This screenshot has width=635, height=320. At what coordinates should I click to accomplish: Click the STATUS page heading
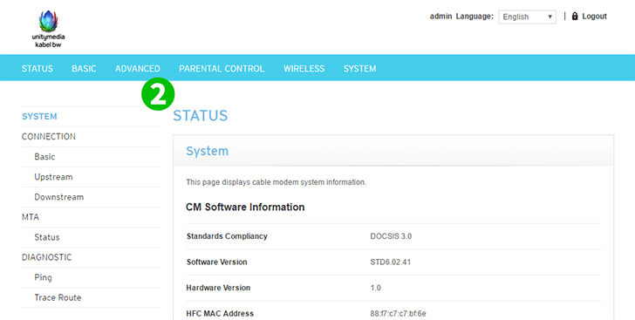tap(201, 115)
